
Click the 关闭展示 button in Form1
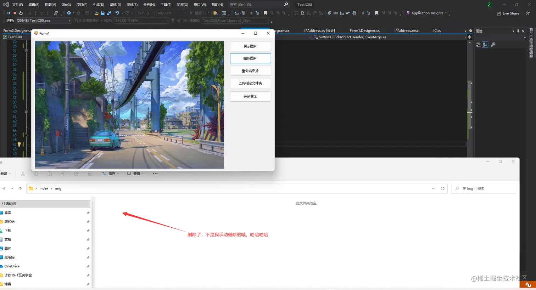(x=250, y=96)
